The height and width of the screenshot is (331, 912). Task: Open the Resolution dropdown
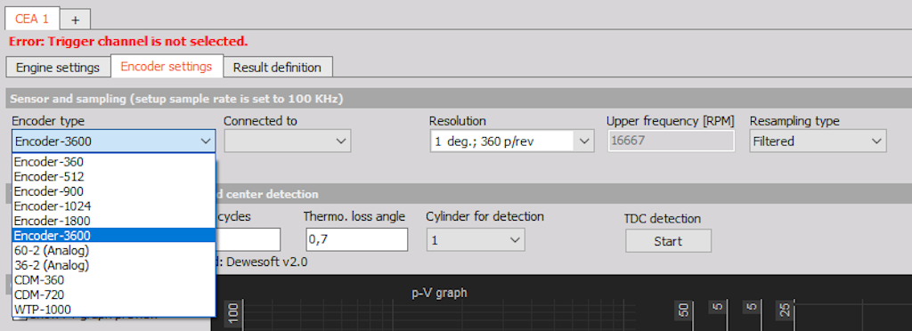[x=512, y=141]
